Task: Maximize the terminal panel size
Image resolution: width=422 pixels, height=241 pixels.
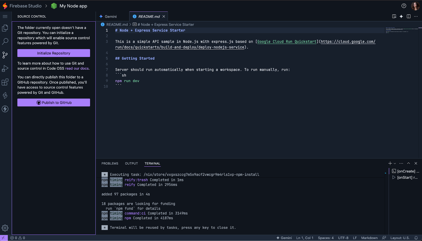Action: pyautogui.click(x=409, y=163)
